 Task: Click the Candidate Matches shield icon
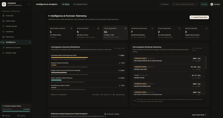(x=152, y=28)
